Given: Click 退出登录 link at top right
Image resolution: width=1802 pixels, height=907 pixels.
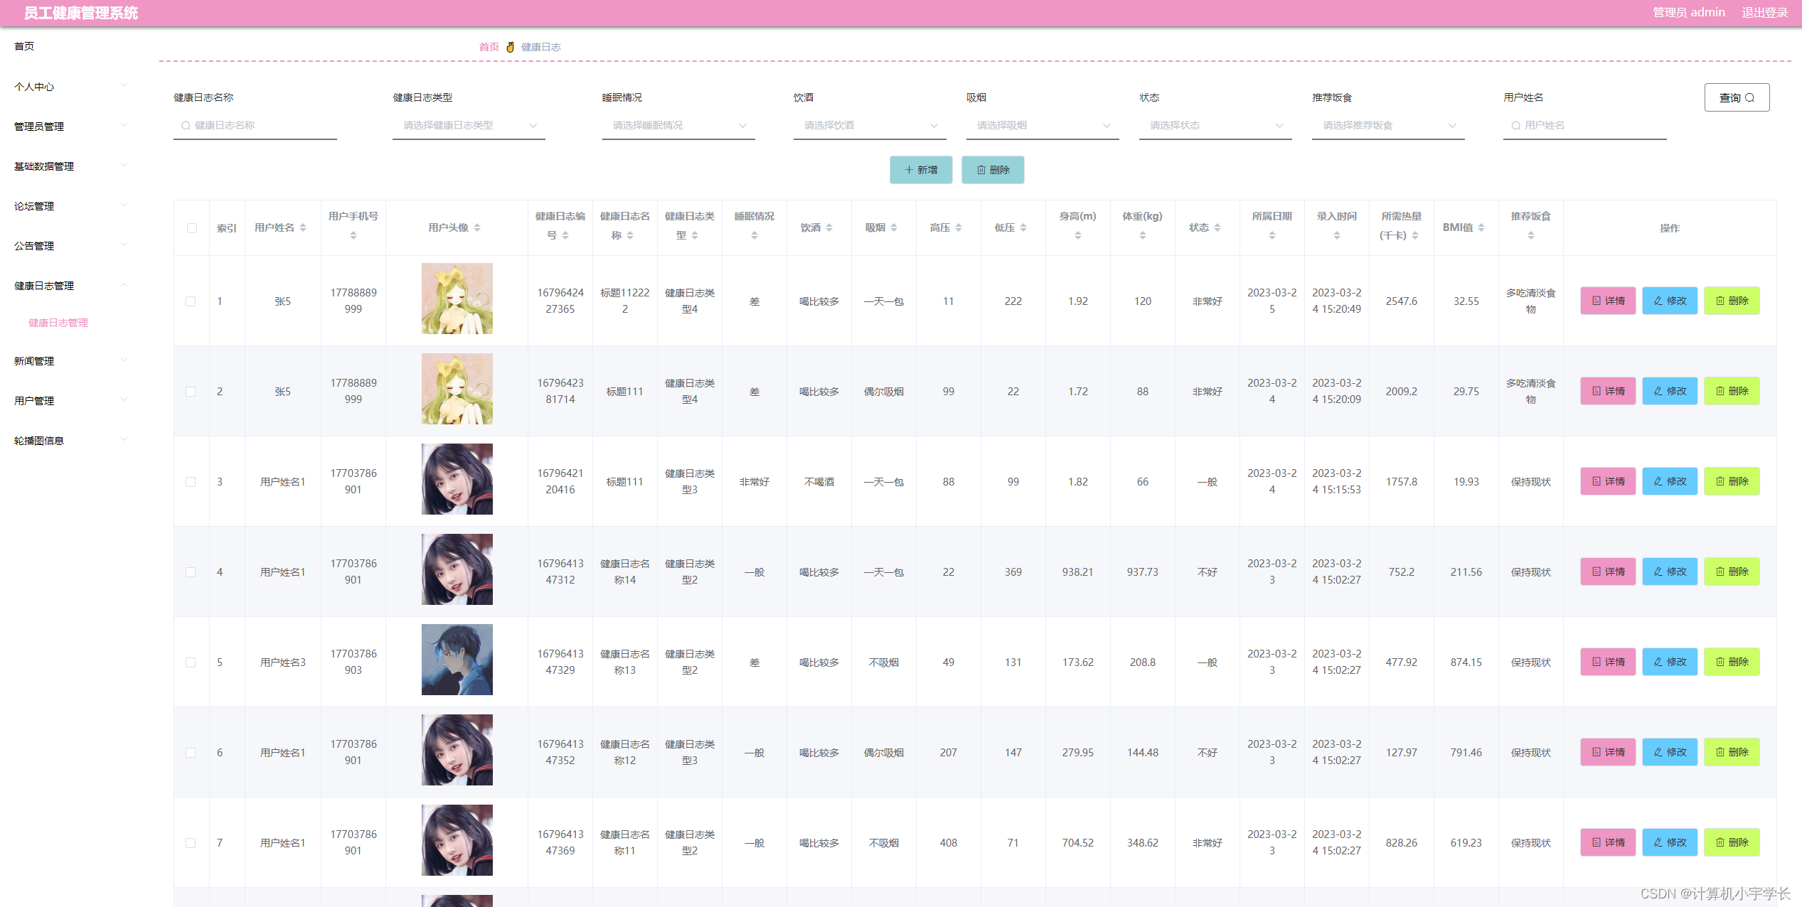Looking at the screenshot, I should click(x=1764, y=12).
